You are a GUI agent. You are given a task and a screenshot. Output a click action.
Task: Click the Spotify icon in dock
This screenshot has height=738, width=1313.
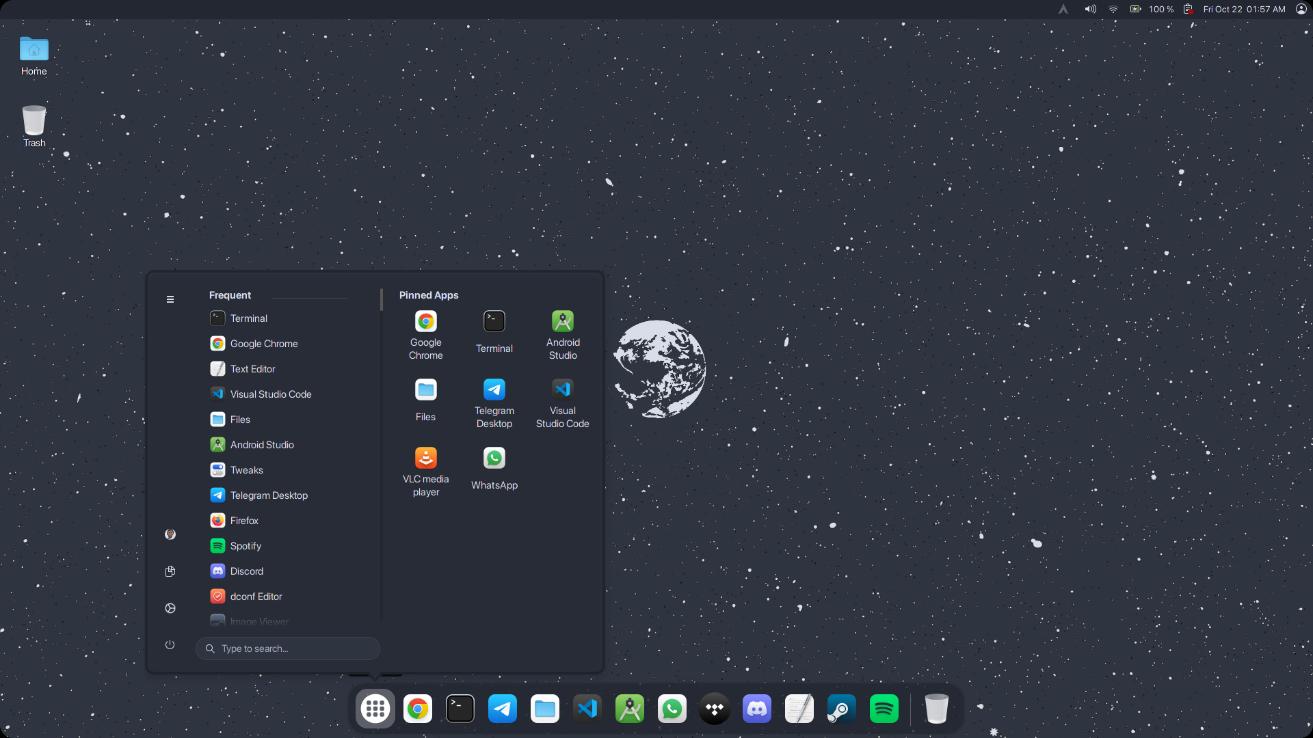click(884, 709)
